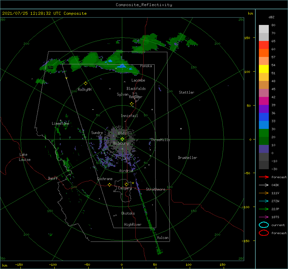Click the Banff label
The image size is (288, 269).
(x=53, y=178)
